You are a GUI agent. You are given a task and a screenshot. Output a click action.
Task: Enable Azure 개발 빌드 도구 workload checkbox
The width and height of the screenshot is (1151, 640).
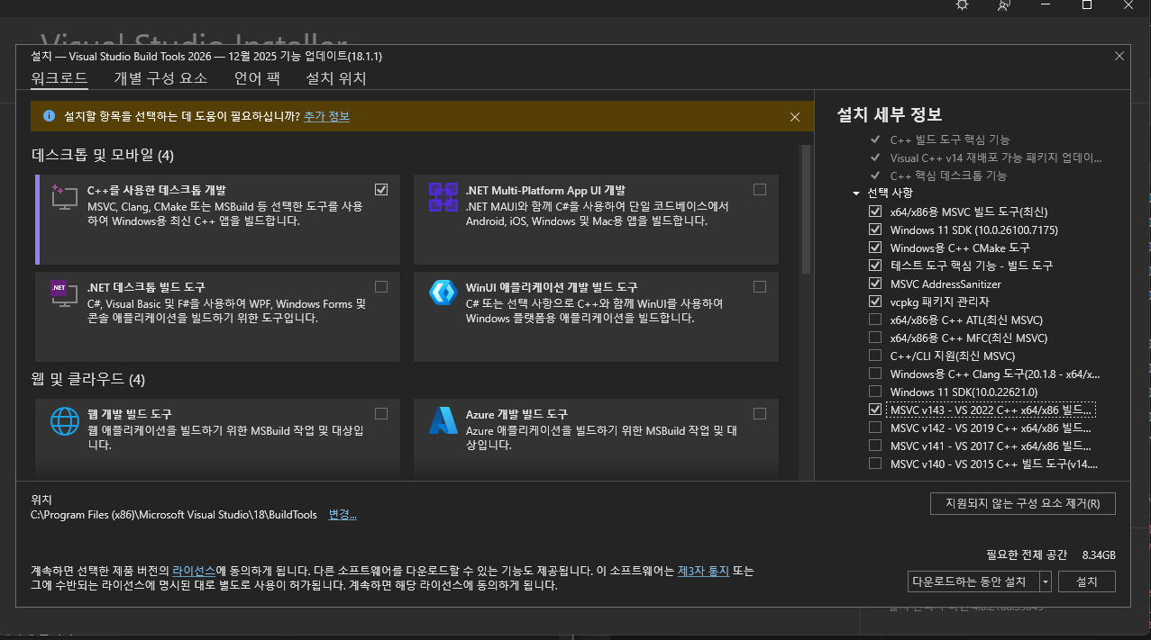coord(760,413)
